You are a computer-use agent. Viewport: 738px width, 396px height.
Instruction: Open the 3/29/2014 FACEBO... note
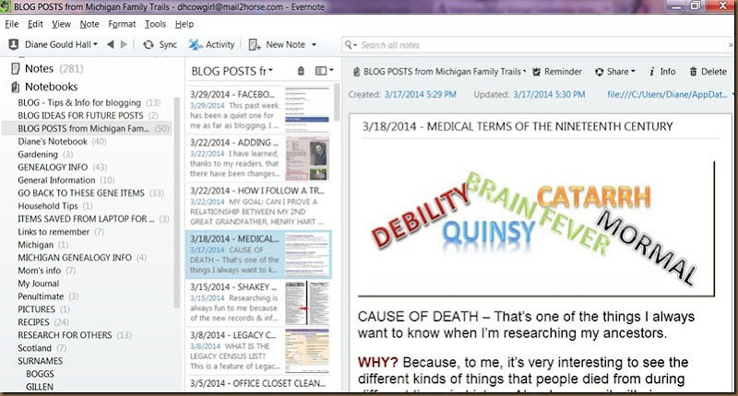[x=259, y=109]
